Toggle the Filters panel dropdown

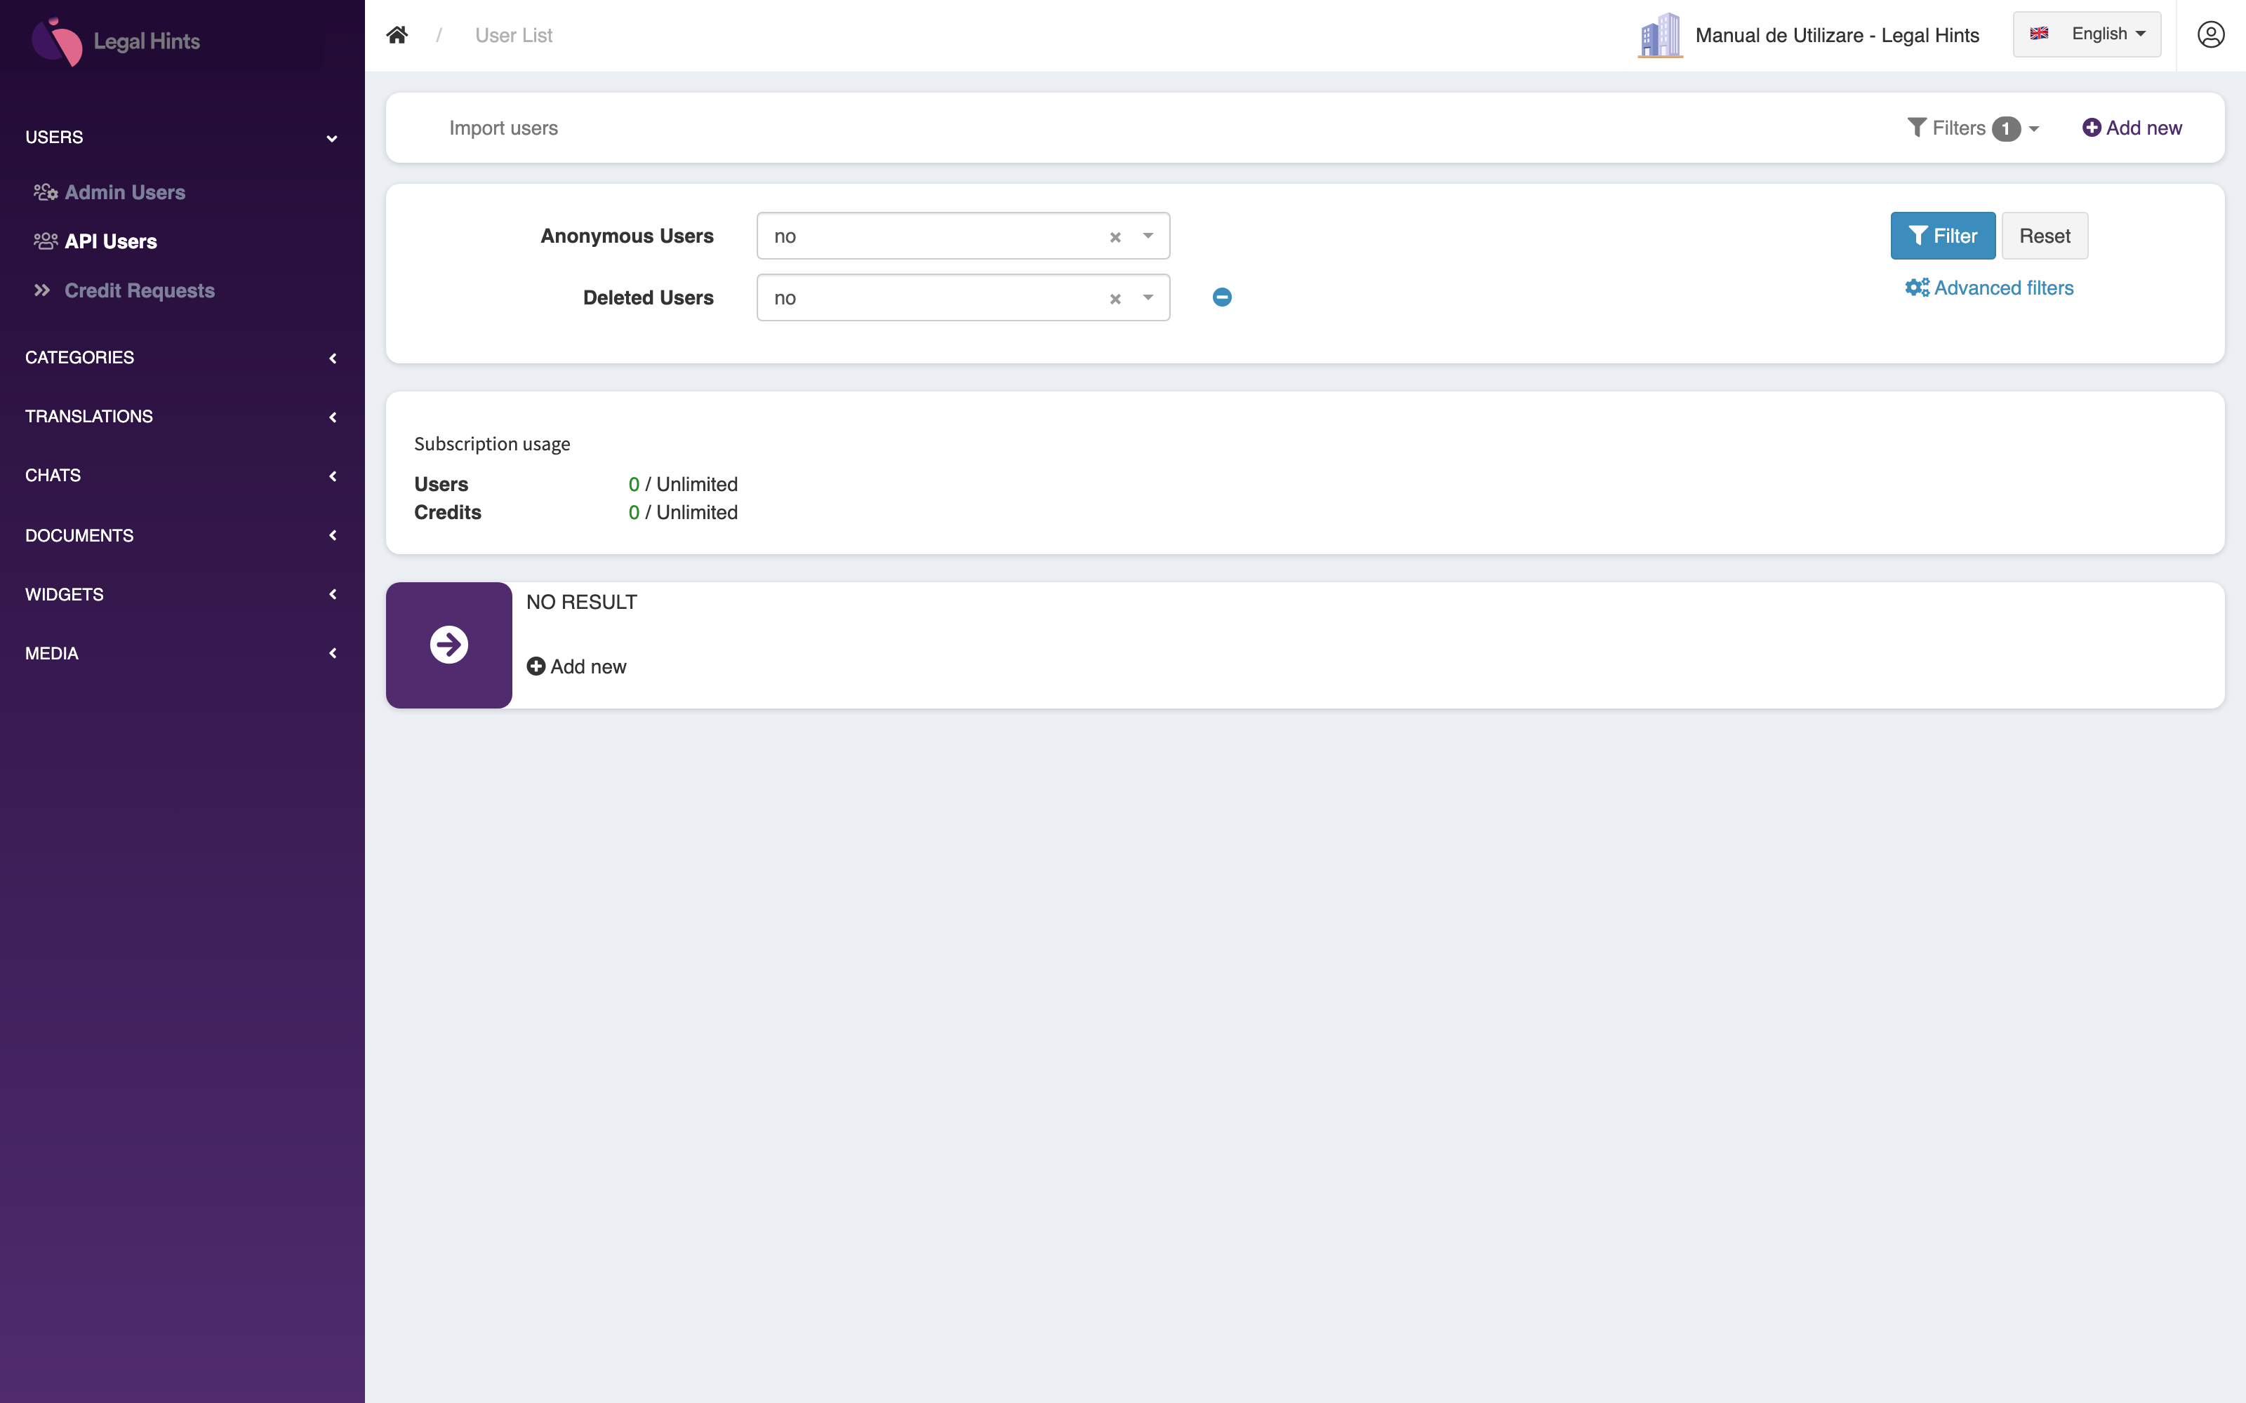pyautogui.click(x=1973, y=128)
